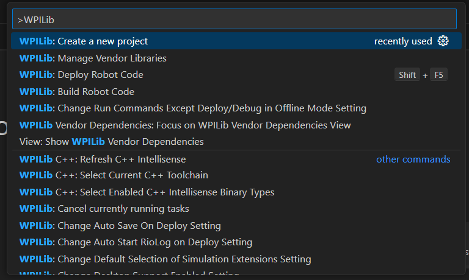Choose Select Current C++ Toolchain command
Image resolution: width=469 pixels, height=280 pixels.
(x=114, y=175)
